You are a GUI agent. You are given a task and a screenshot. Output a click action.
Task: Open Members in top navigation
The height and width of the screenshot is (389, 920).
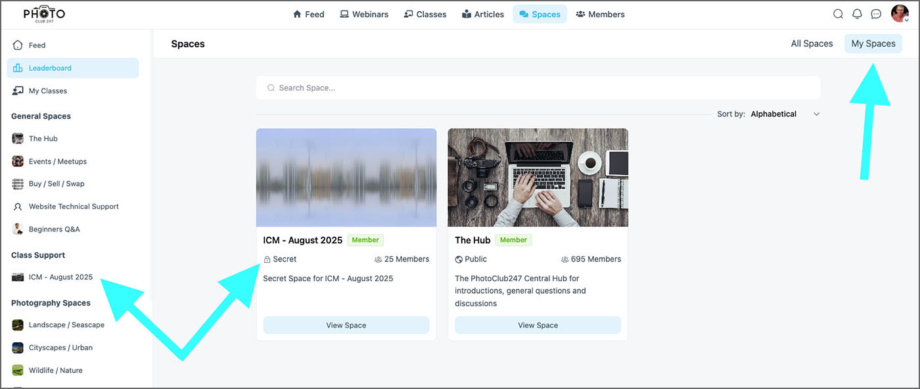coord(600,14)
